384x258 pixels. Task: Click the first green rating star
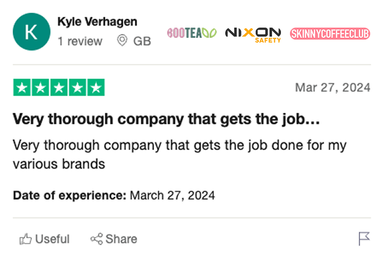(22, 88)
